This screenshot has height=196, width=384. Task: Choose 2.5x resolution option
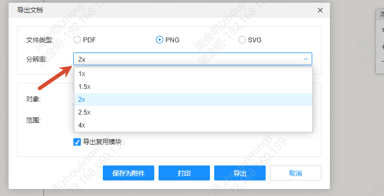click(x=193, y=112)
